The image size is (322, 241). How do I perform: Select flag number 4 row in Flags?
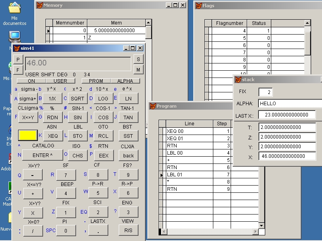255,31
